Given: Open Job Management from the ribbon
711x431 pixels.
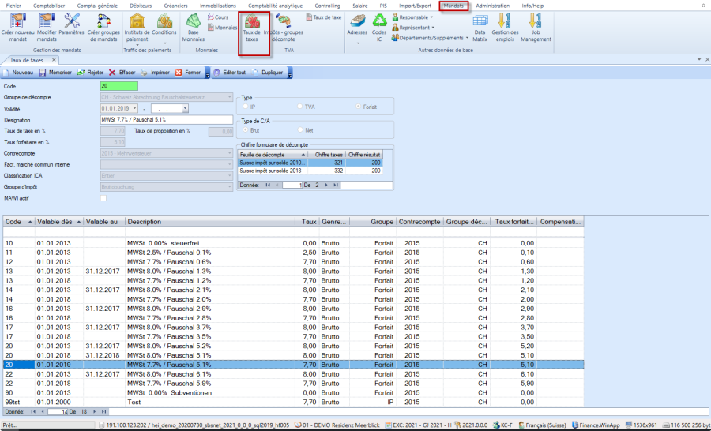Looking at the screenshot, I should pyautogui.click(x=534, y=22).
